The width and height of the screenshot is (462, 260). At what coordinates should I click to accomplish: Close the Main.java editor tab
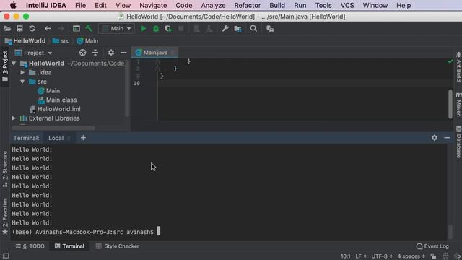coord(173,53)
